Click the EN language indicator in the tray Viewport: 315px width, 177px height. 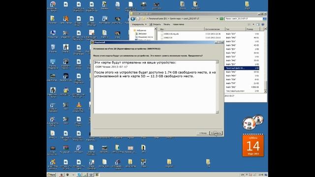[x=242, y=175]
